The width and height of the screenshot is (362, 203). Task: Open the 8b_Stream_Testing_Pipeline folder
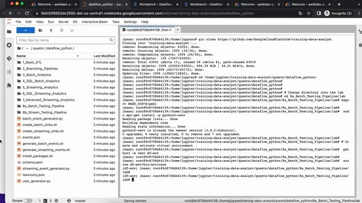[x=44, y=112]
